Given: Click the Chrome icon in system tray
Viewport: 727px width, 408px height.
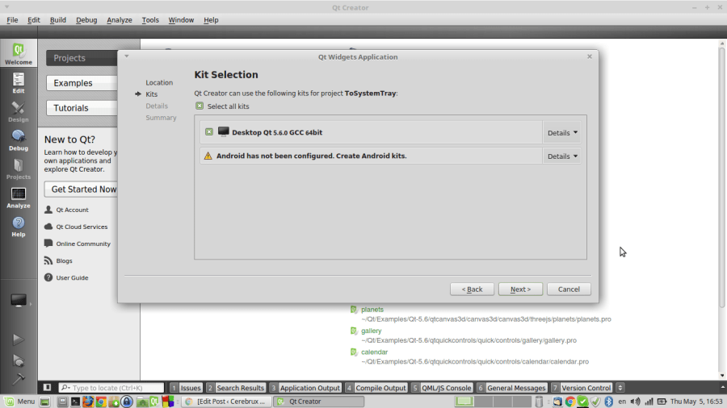Looking at the screenshot, I should (x=569, y=401).
